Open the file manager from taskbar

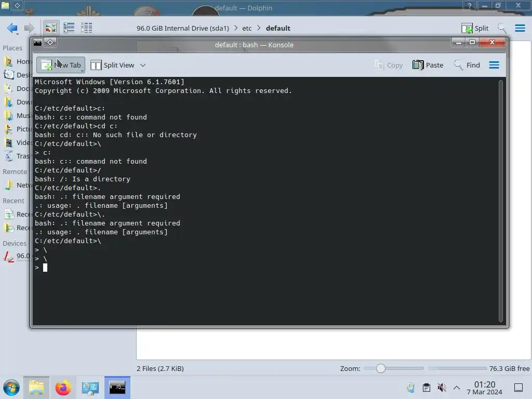[x=36, y=388]
